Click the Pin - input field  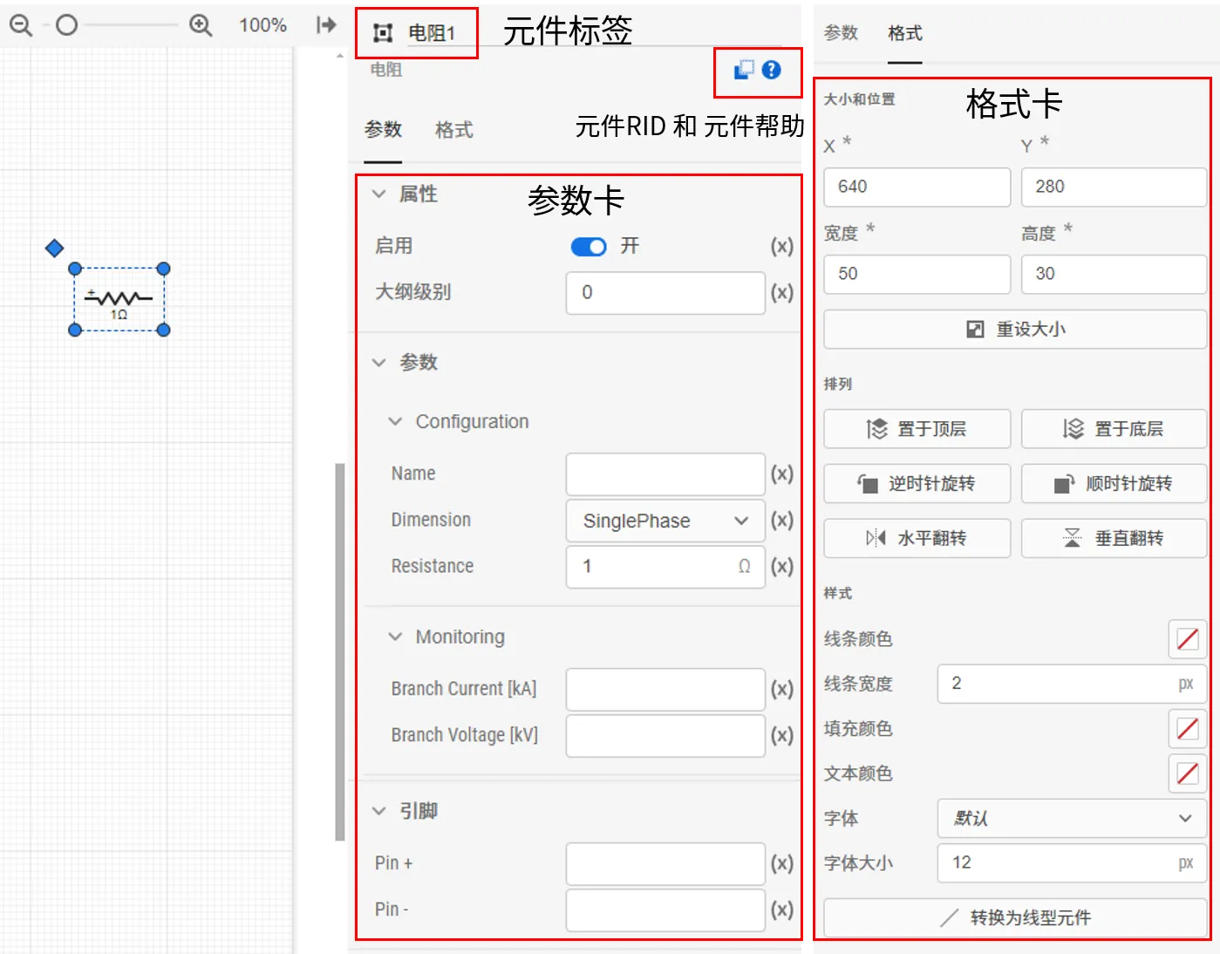[665, 910]
